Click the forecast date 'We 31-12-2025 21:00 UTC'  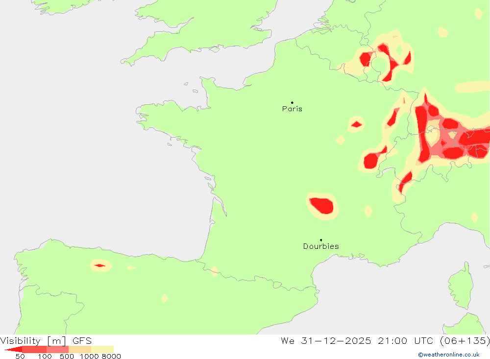coord(359,340)
